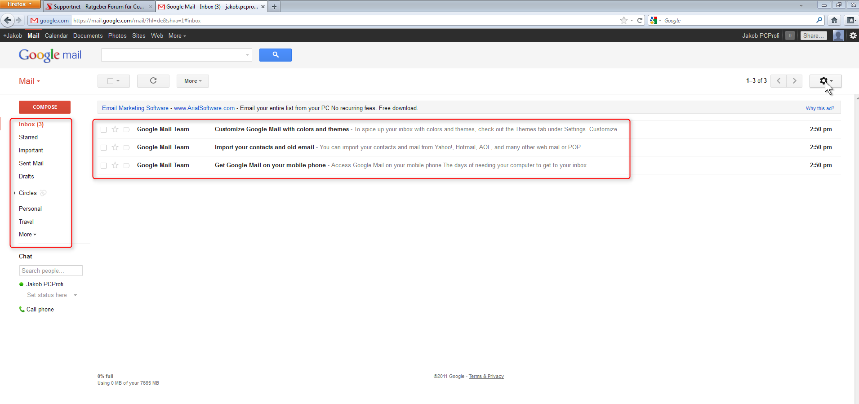Mark 'Get Google Mail on your mobile' as important
This screenshot has width=859, height=404.
[127, 165]
